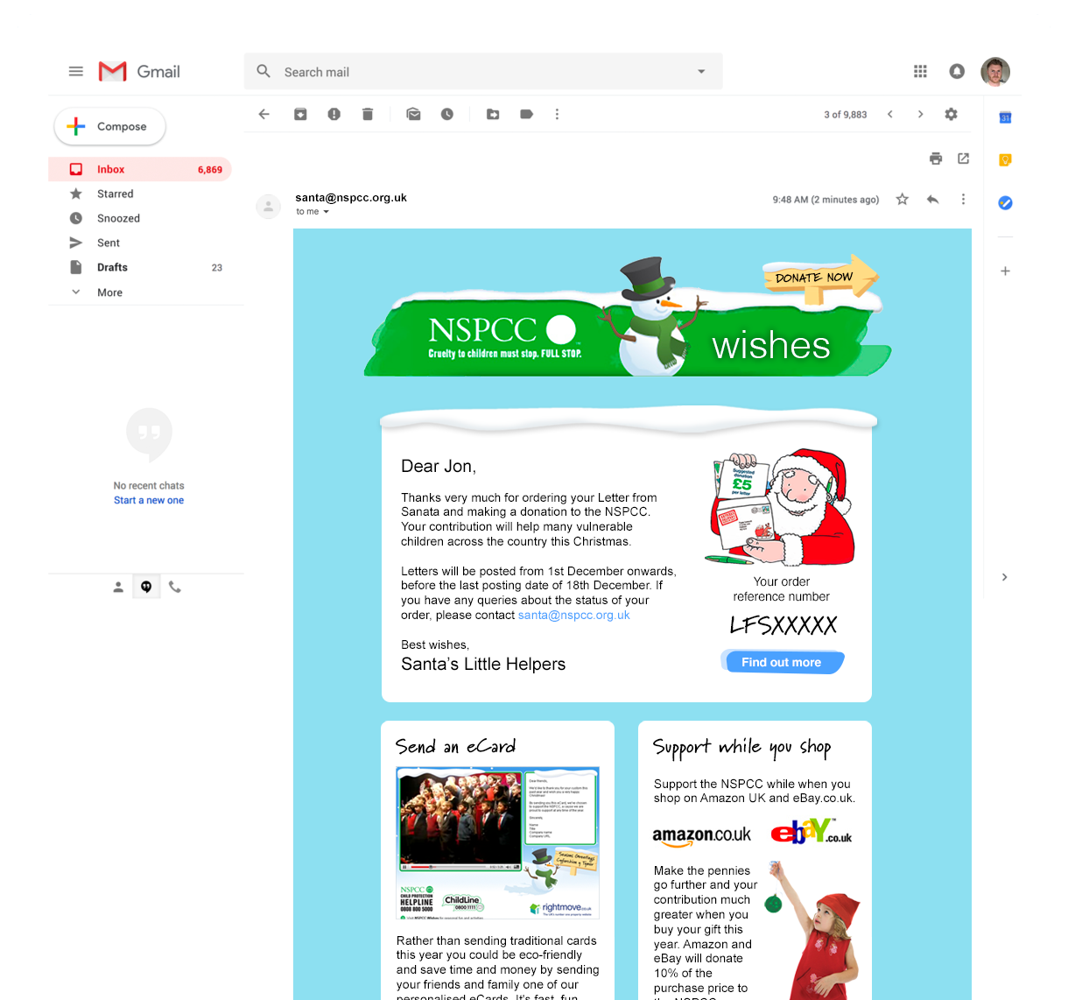Reply to santa@nspcc.org.uk
1068x1000 pixels.
933,199
